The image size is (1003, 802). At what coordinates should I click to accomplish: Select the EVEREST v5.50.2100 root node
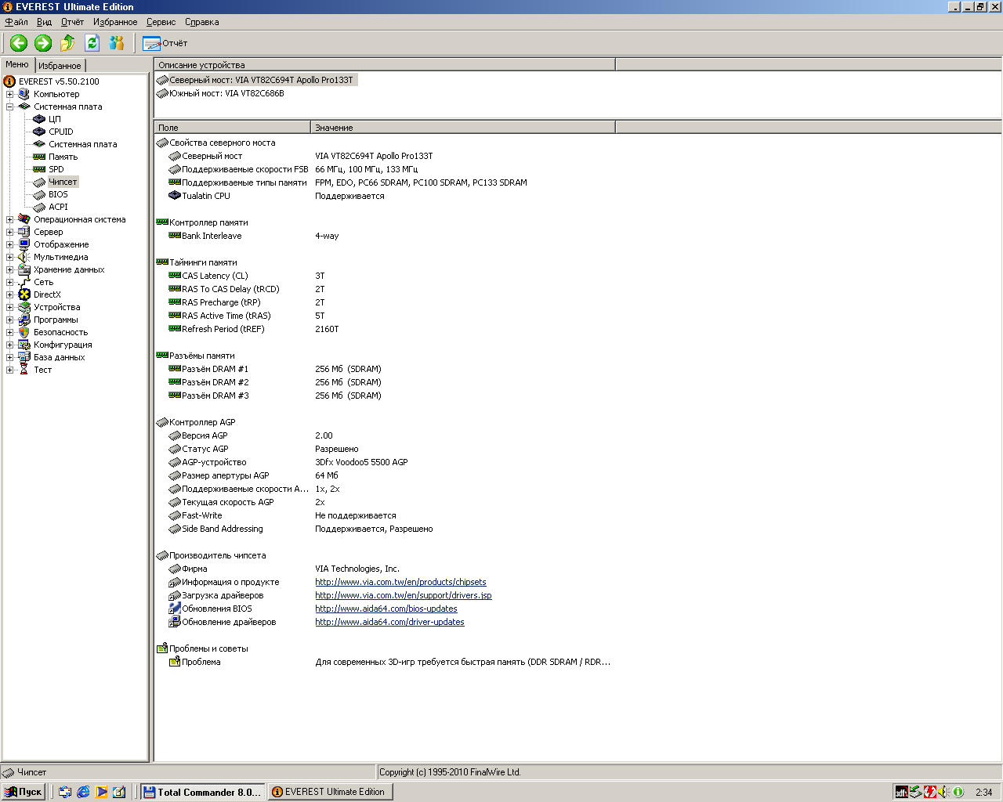tap(59, 81)
